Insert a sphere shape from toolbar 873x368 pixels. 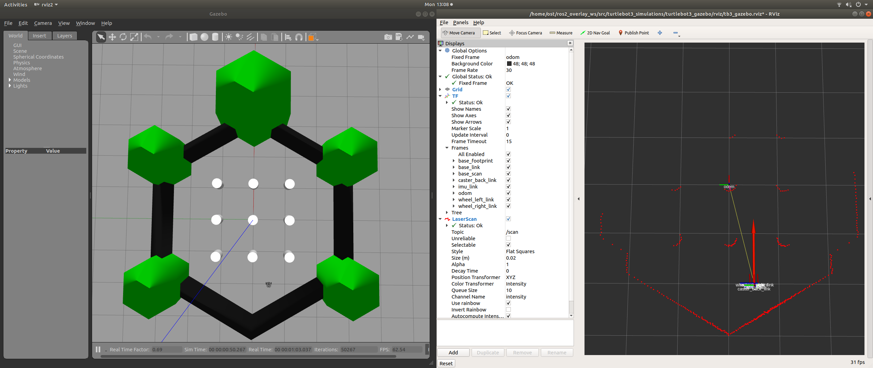pos(204,37)
